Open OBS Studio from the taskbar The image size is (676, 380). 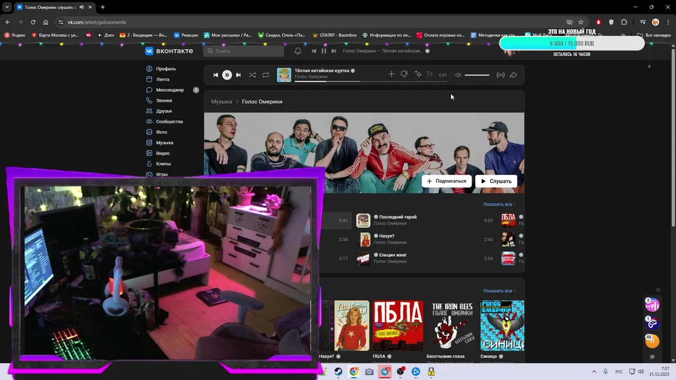coord(400,372)
